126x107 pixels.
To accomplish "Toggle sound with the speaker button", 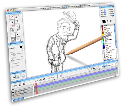I will tap(105, 66).
